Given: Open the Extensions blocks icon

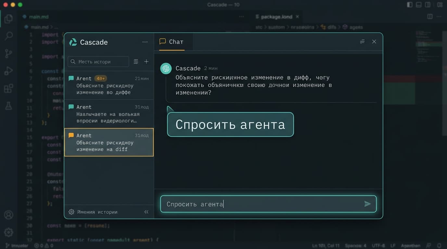Looking at the screenshot, I should [8, 88].
